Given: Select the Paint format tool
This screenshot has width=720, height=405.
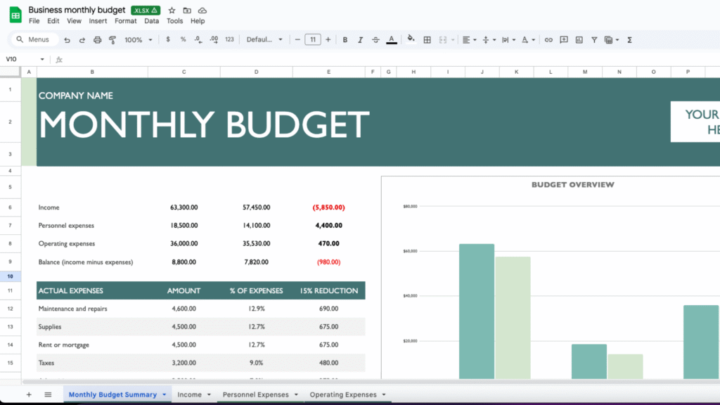Looking at the screenshot, I should [112, 40].
